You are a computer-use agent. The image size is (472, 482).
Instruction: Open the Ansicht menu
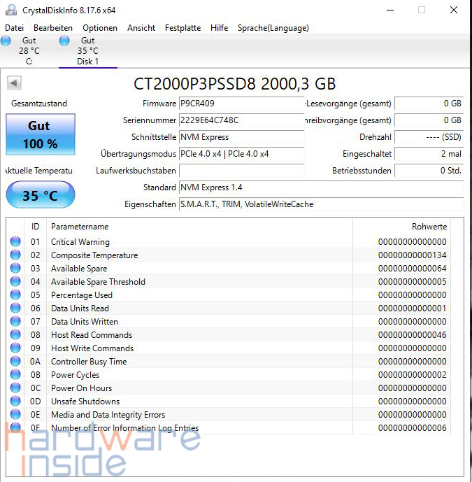click(141, 28)
